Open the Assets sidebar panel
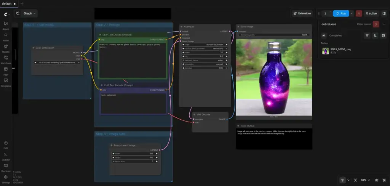 coord(6,26)
